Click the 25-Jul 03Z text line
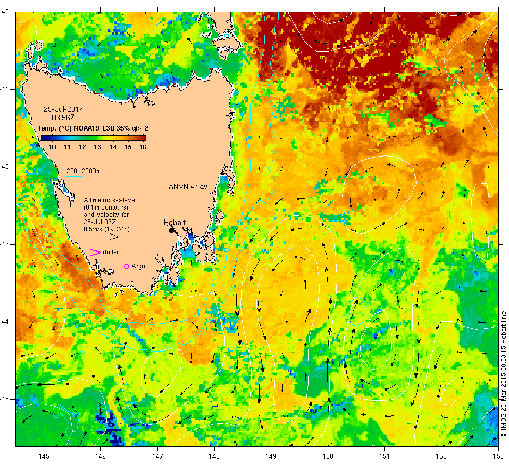The height and width of the screenshot is (468, 509). [x=100, y=222]
